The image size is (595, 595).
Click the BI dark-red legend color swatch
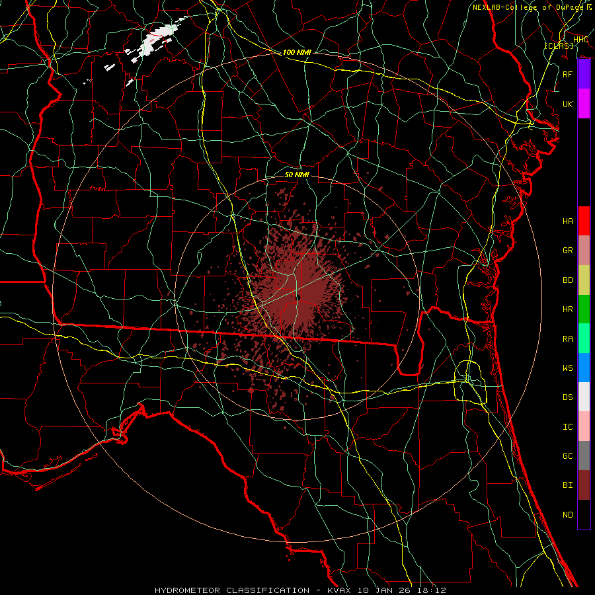pyautogui.click(x=584, y=485)
